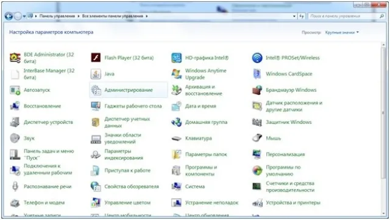390x220 pixels.
Task: Open the Значки области уведомлений link
Action: pyautogui.click(x=122, y=139)
